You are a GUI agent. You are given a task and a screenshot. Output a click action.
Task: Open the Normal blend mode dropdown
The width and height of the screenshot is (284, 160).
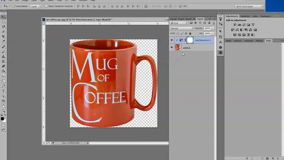click(181, 28)
